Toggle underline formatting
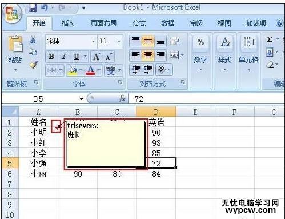Screen dimensions: 285x219 click(77, 57)
